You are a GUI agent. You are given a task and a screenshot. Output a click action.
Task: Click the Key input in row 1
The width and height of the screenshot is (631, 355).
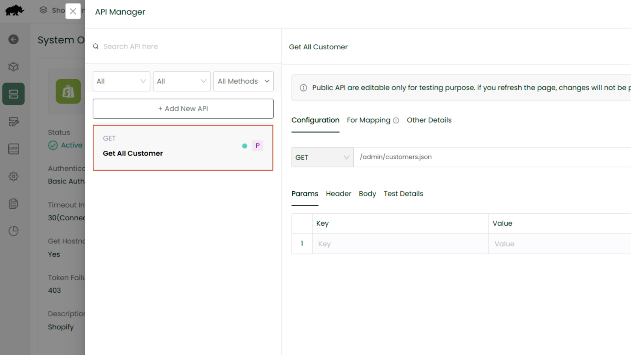click(x=400, y=244)
